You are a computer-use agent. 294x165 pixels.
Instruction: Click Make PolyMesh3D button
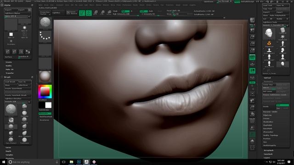coord(279,16)
